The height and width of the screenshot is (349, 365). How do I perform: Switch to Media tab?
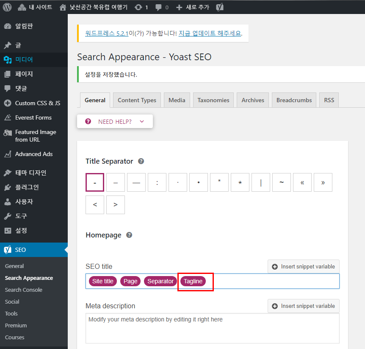[x=177, y=100]
